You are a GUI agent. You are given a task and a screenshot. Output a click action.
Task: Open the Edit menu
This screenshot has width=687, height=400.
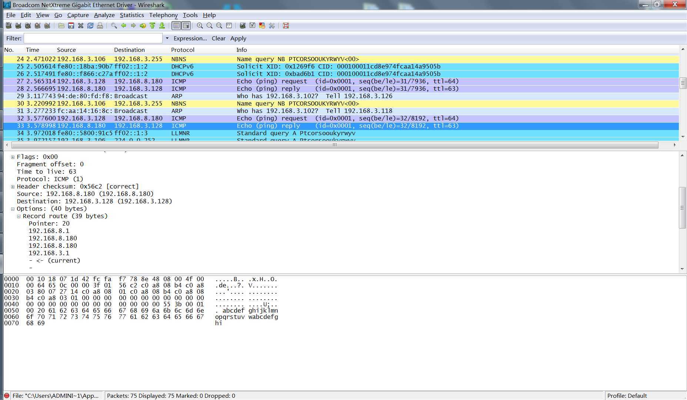click(26, 15)
